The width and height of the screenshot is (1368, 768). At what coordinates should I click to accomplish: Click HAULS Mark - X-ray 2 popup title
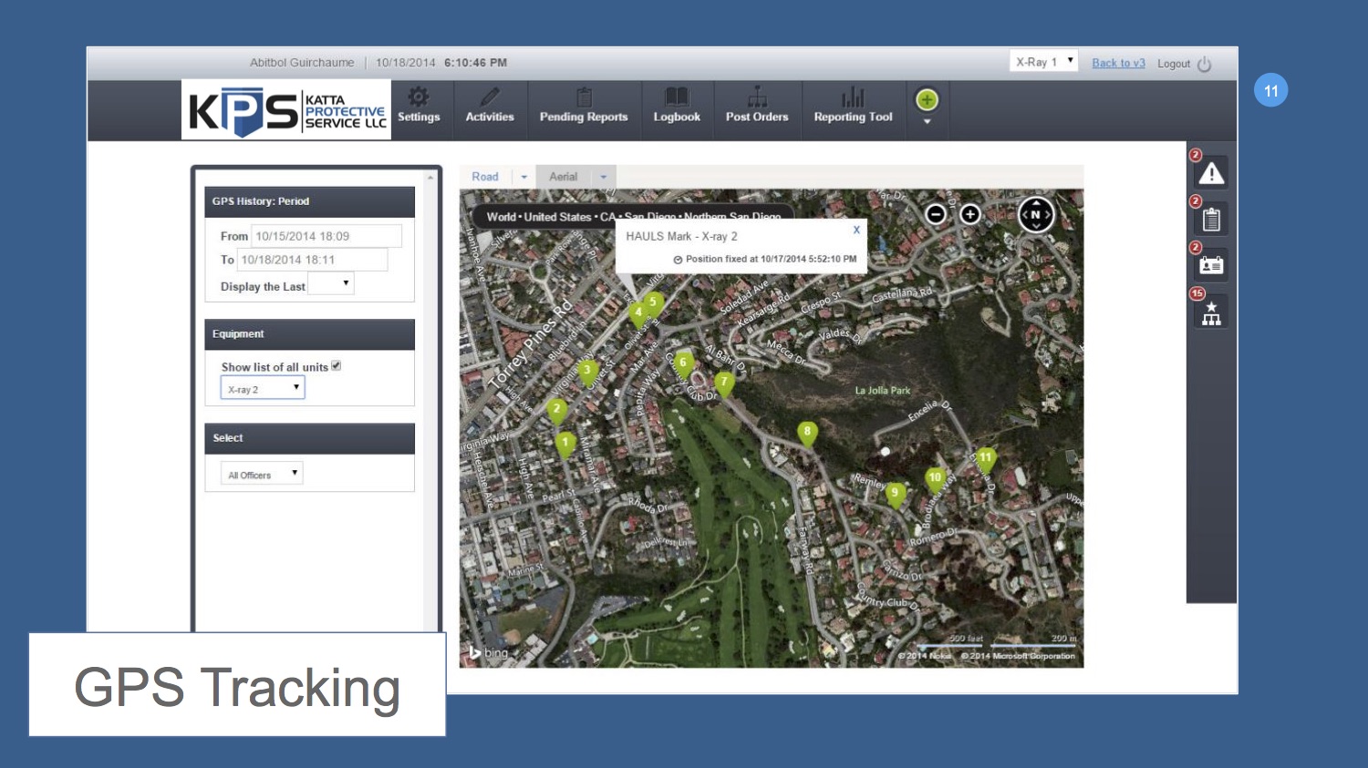tap(681, 236)
